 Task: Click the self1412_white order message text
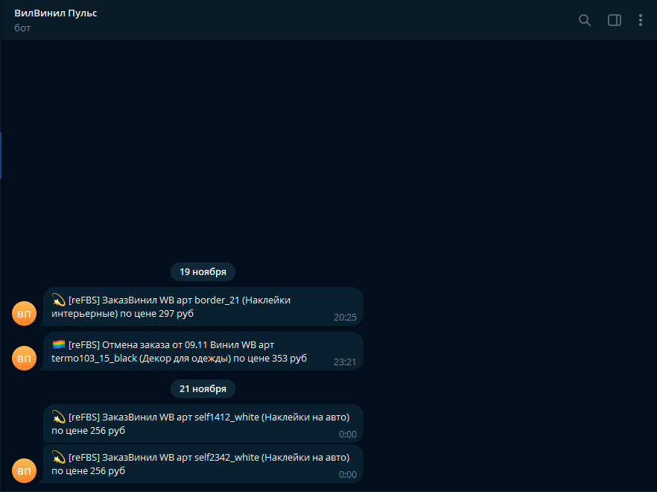coord(201,423)
